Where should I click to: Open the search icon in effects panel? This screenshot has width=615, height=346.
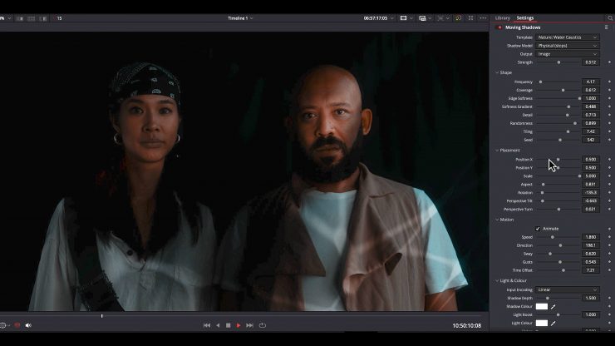tap(610, 18)
